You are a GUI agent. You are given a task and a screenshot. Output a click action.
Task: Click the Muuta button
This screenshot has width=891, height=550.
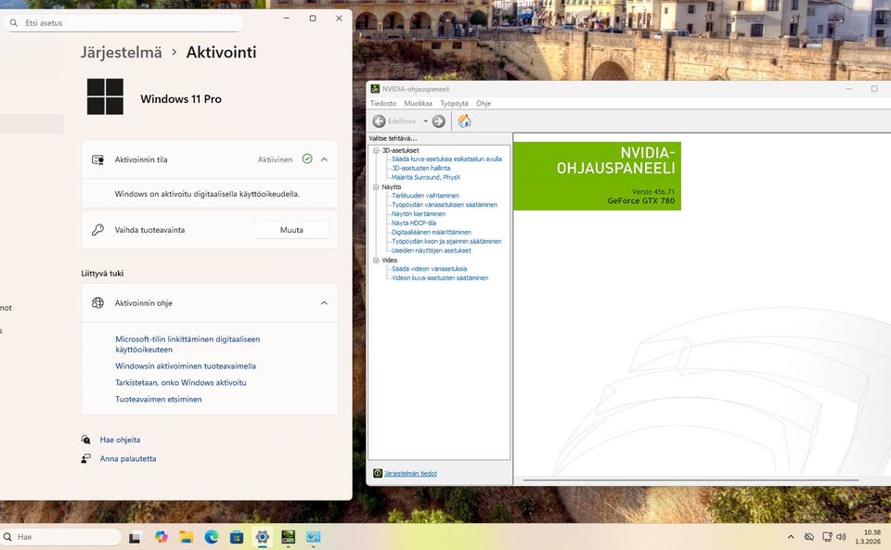pyautogui.click(x=291, y=230)
